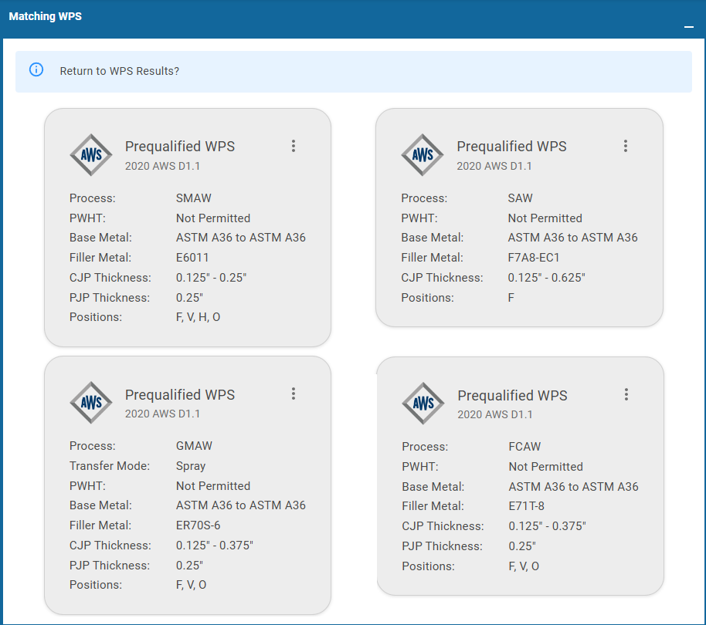
Task: Click the AWS logo on the SMAW card
Action: (91, 155)
